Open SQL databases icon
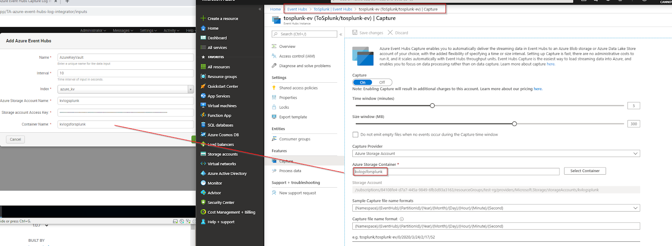The height and width of the screenshot is (246, 672). 203,125
